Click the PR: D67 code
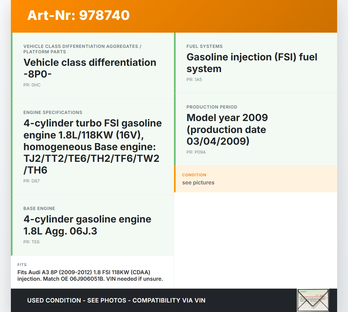Screen dimensions: 348x312 pyautogui.click(x=32, y=181)
